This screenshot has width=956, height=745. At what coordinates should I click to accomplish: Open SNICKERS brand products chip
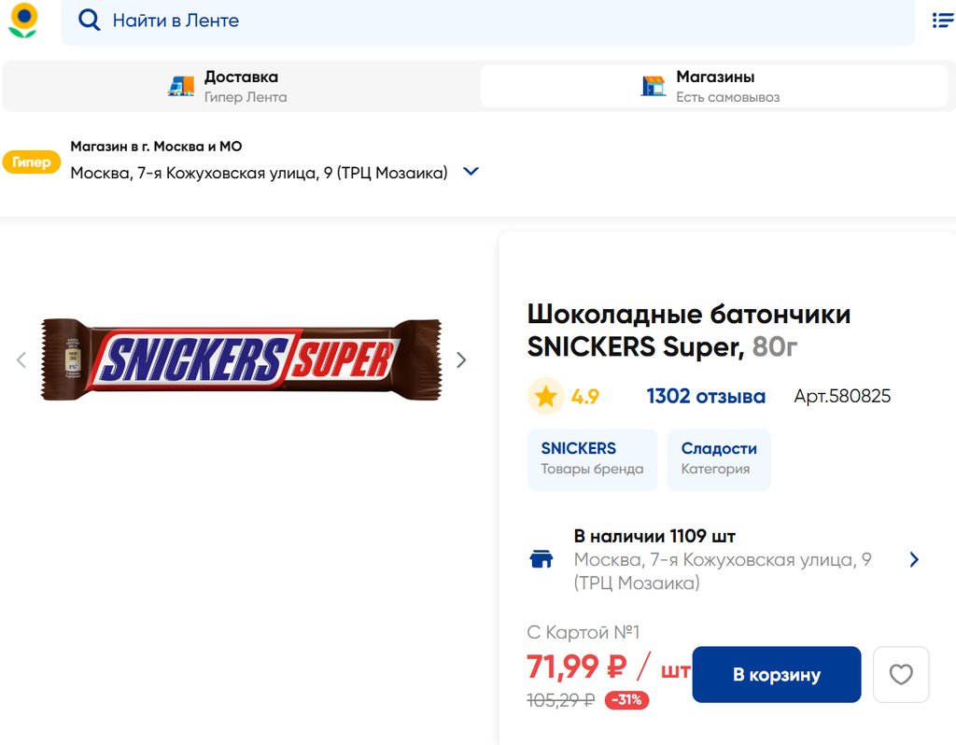[592, 459]
